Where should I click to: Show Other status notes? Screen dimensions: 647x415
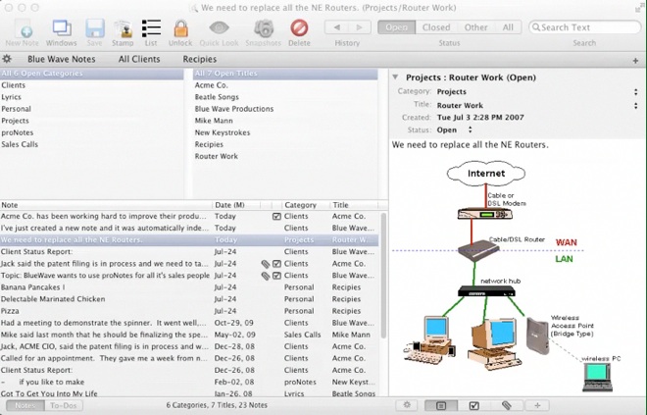pos(475,27)
